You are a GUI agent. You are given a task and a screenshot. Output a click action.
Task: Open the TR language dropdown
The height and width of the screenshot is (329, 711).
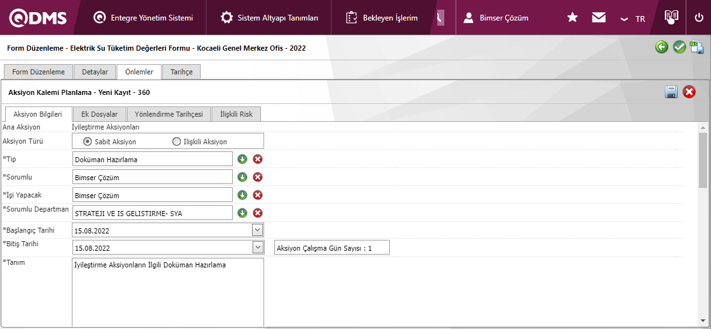point(633,19)
